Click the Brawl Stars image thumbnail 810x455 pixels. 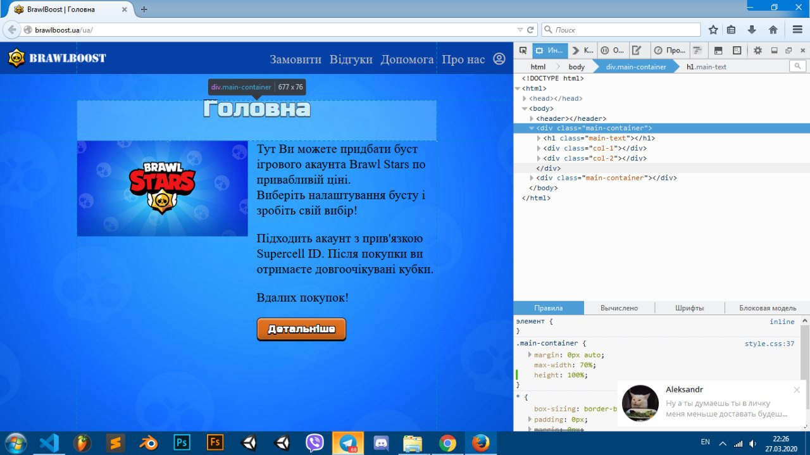[163, 189]
